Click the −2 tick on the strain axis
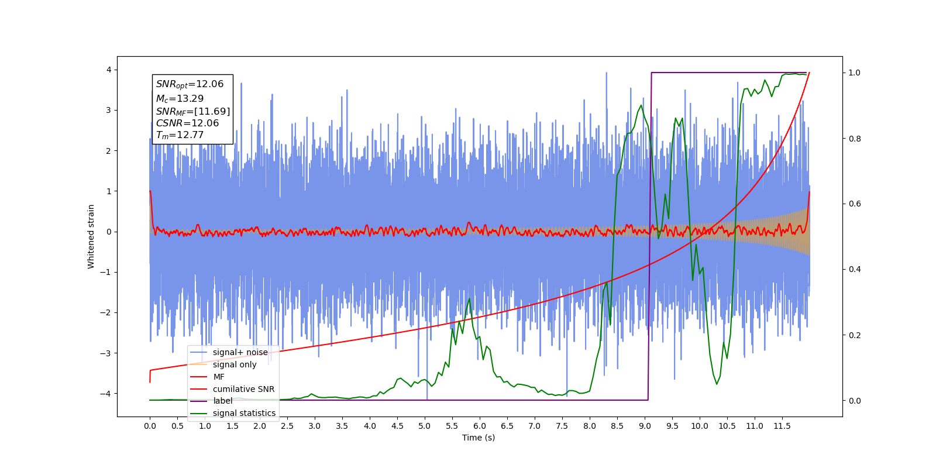The height and width of the screenshot is (468, 936). (105, 312)
